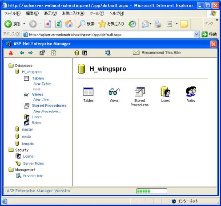
Task: Select the tempdb database in tree
Action: point(28,144)
